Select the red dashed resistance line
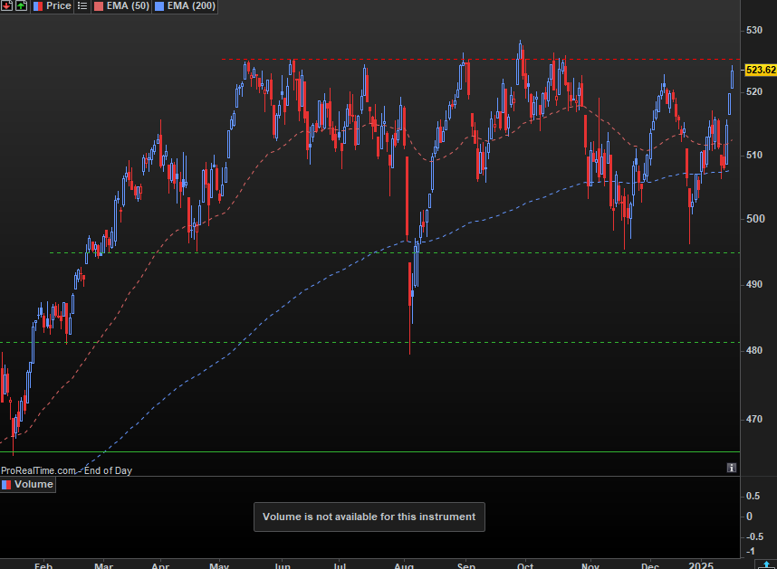777x569 pixels. pyautogui.click(x=481, y=60)
